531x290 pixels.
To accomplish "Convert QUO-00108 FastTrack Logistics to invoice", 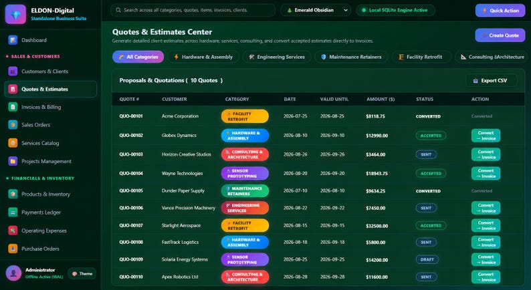I will (x=486, y=243).
